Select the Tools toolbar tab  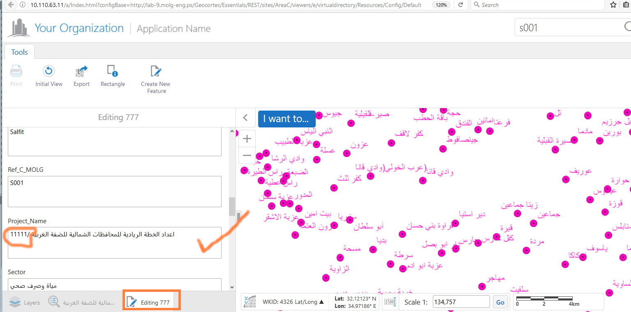pyautogui.click(x=19, y=52)
